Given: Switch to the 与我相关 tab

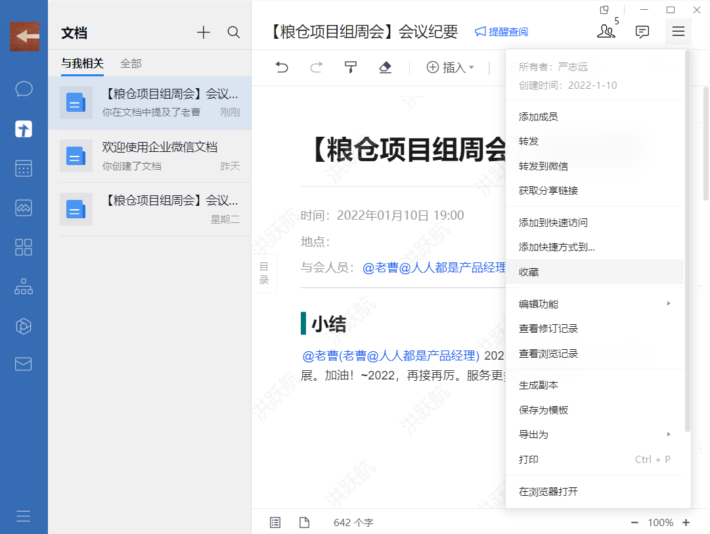Looking at the screenshot, I should coord(82,64).
